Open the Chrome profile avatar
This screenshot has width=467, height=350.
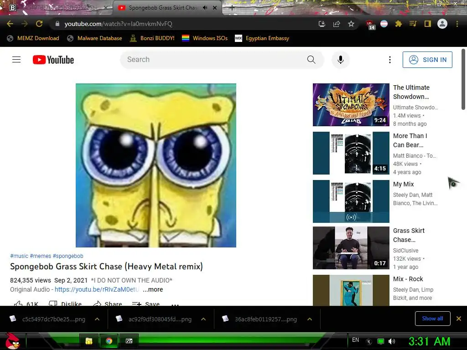[x=442, y=24]
